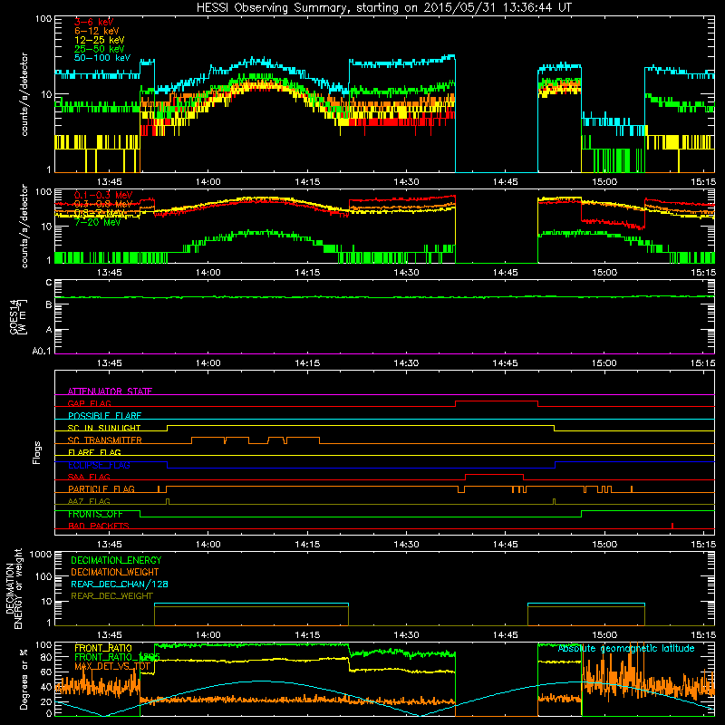This screenshot has height=725, width=725.
Task: Click the MAX_DET_VS_TOT legend label
Action: point(112,666)
